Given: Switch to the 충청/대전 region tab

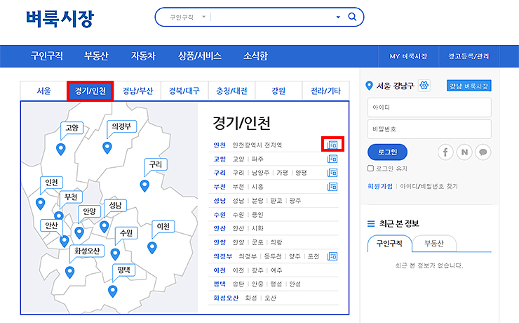Looking at the screenshot, I should 231,91.
